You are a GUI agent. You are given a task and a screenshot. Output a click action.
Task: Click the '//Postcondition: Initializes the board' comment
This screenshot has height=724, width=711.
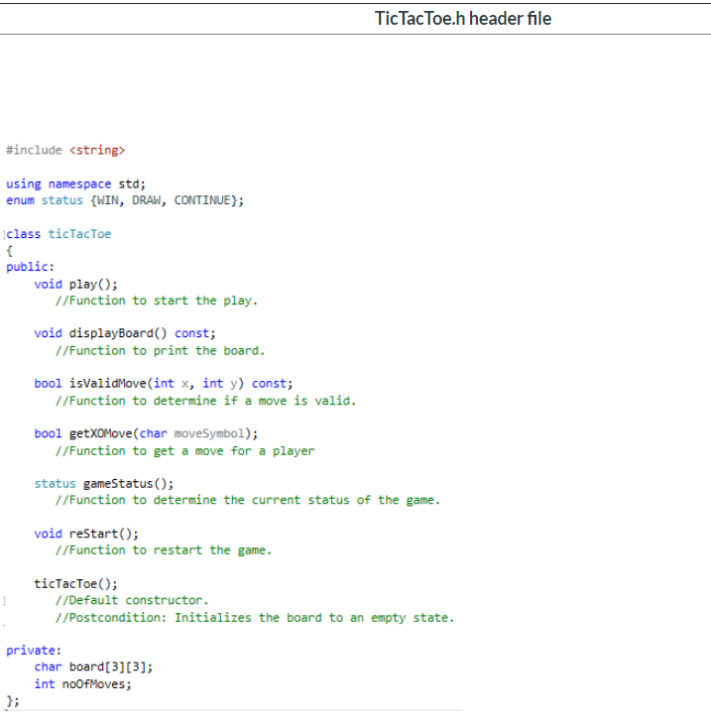[255, 618]
